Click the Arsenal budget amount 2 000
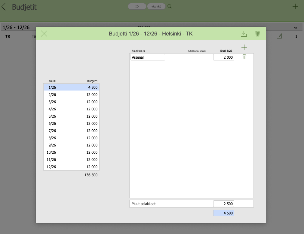The image size is (304, 234). 223,57
